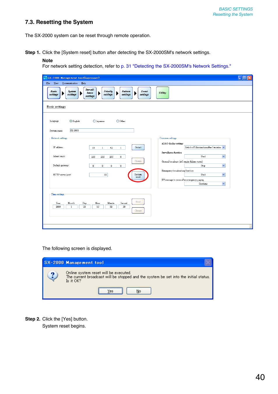
Task: Close the SX-2000 Management tool main window
Action: (250, 78)
